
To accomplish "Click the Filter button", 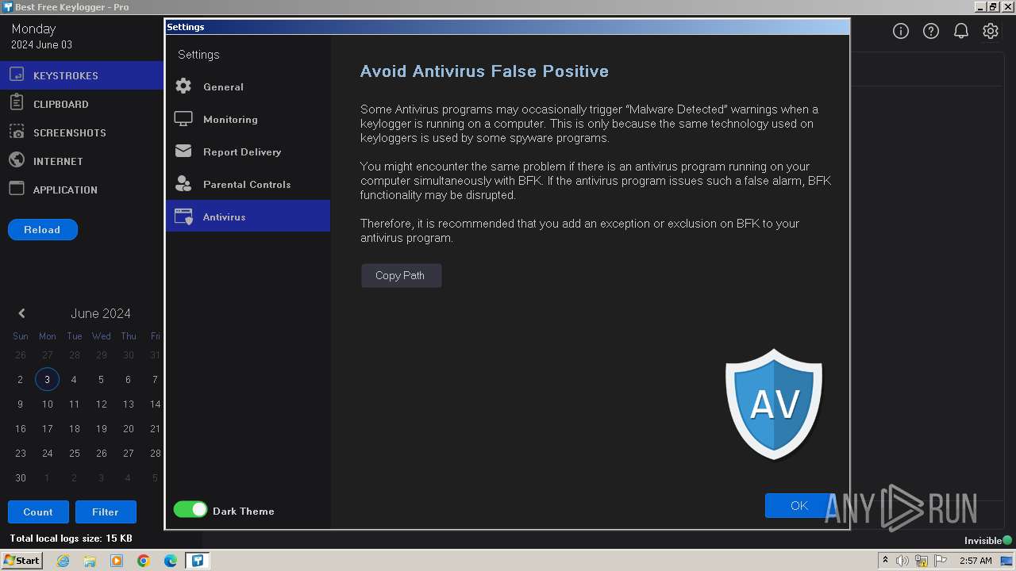I will pos(106,512).
